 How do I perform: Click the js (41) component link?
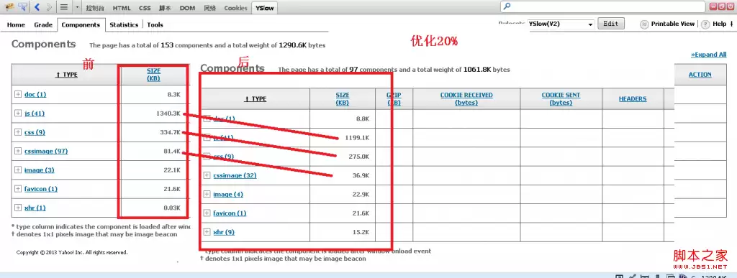point(35,113)
